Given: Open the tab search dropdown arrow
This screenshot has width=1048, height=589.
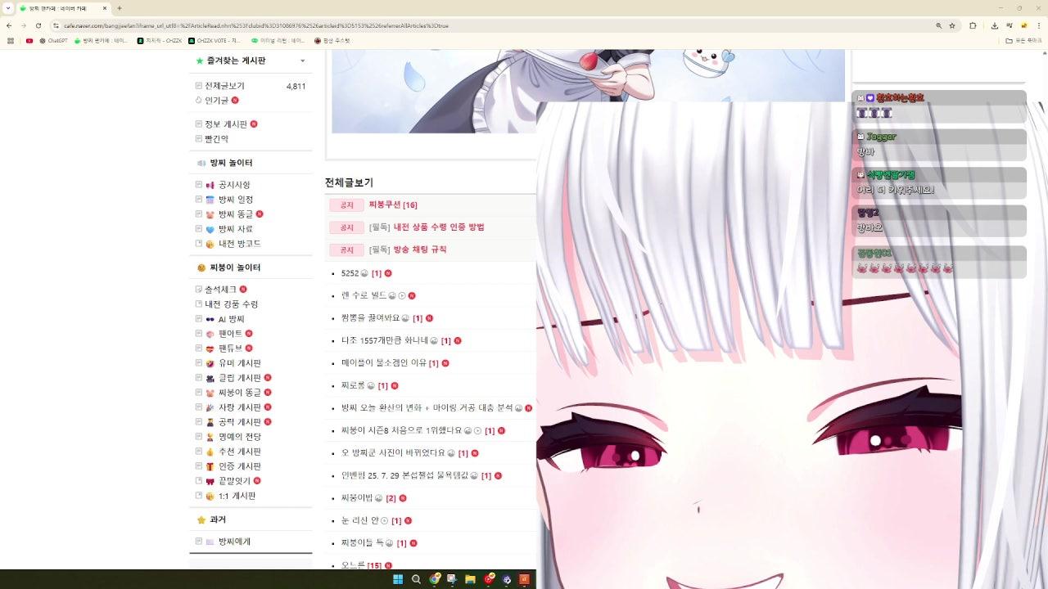Looking at the screenshot, I should 7,8.
